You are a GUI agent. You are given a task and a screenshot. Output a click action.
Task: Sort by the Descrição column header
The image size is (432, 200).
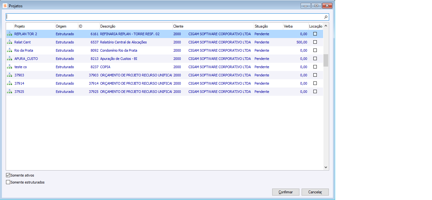[x=136, y=26]
